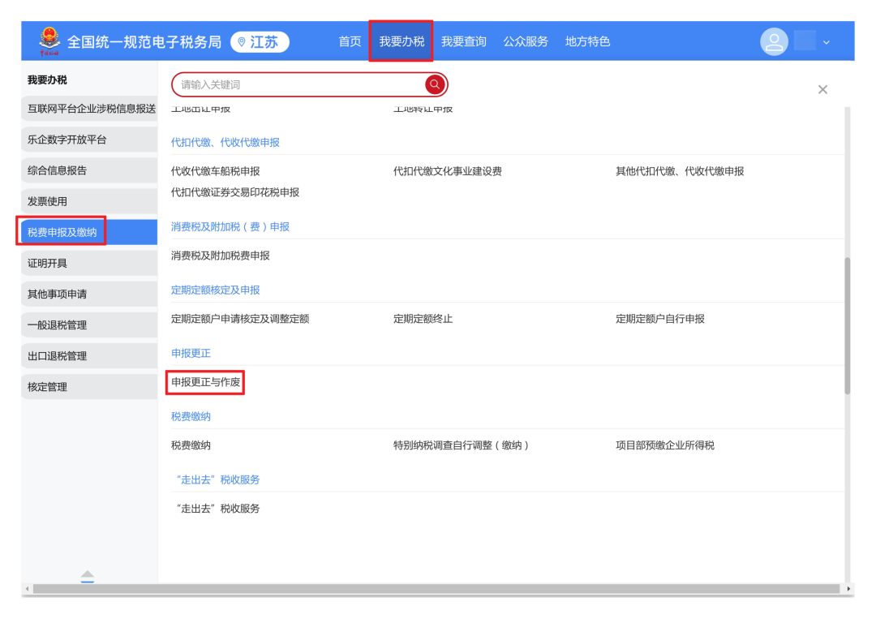Open 特别纳税调查自行调整（缴纳）
The width and height of the screenshot is (876, 619).
tap(462, 445)
